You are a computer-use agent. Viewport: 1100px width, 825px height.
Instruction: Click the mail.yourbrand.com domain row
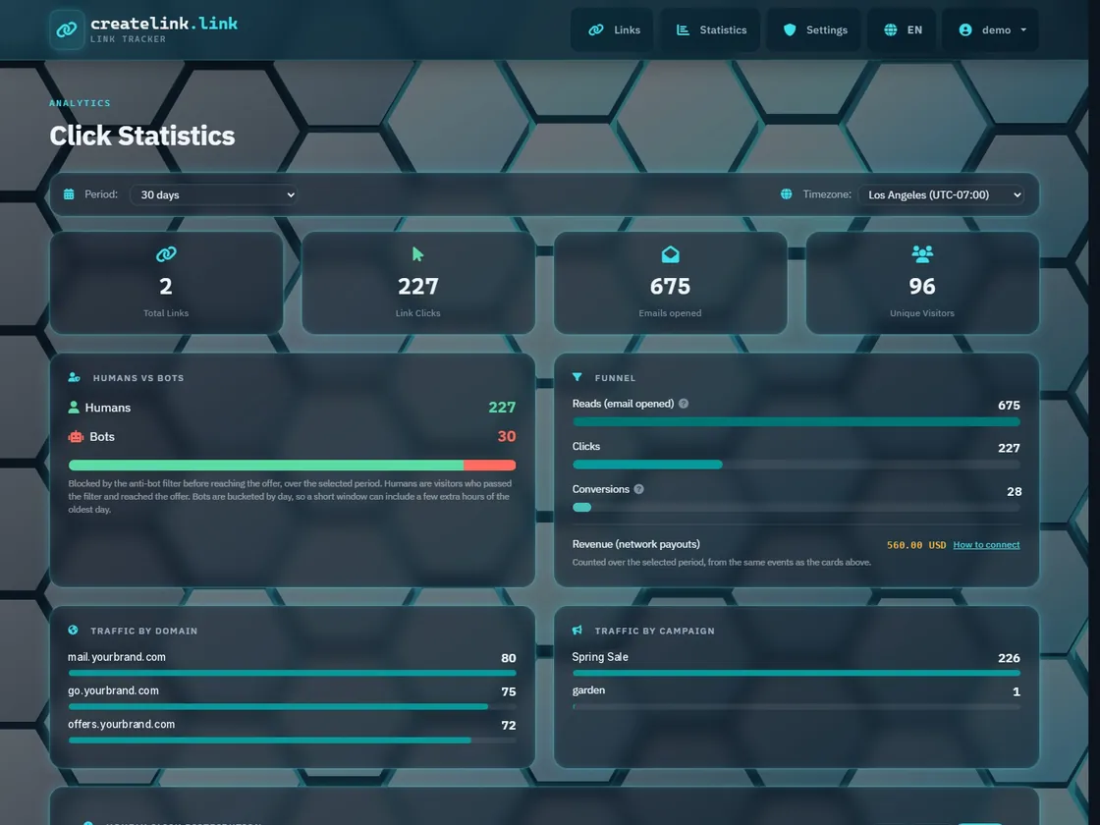click(x=292, y=663)
